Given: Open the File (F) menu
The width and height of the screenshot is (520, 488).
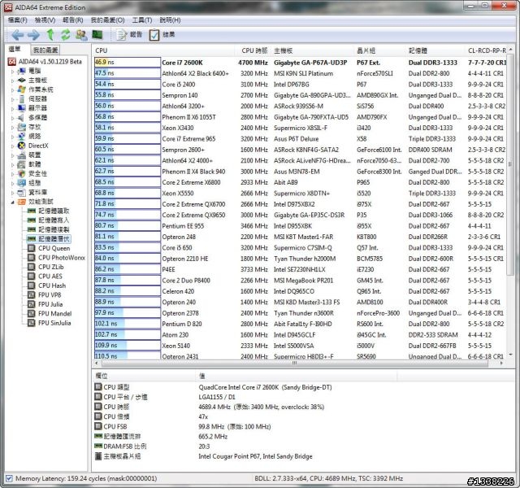Looking at the screenshot, I should click(x=17, y=20).
